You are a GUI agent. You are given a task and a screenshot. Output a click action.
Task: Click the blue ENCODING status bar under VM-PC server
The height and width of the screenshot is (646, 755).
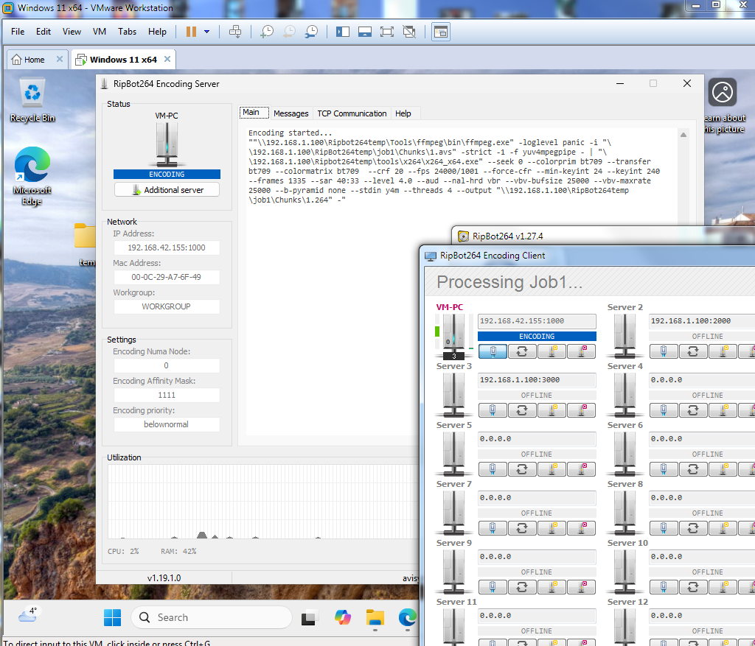tap(167, 174)
